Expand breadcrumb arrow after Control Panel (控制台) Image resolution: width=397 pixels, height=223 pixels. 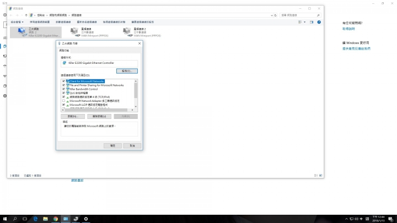coord(47,15)
